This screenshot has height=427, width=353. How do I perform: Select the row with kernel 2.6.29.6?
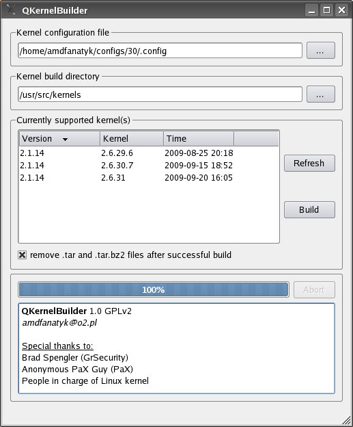coord(149,153)
